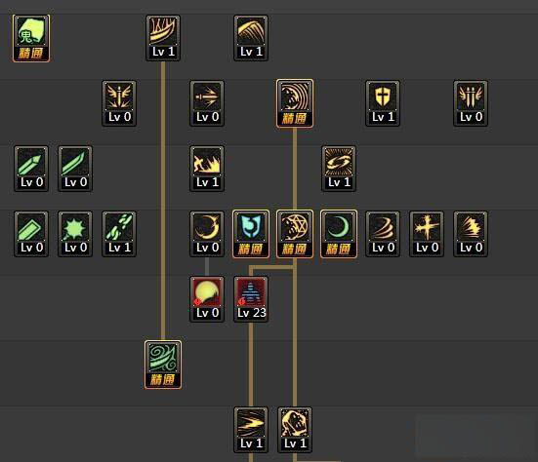Select the green crescent moon mastered skill
The width and height of the screenshot is (538, 462).
coord(339,234)
